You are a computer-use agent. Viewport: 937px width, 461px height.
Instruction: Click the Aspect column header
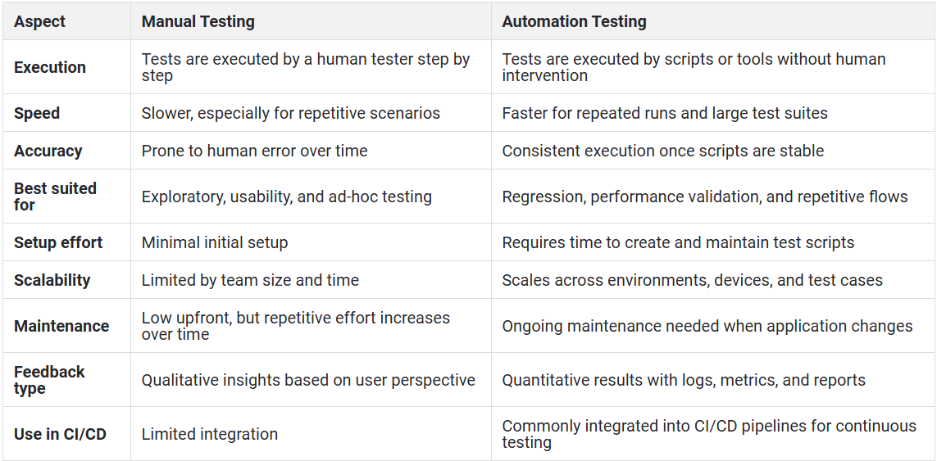(39, 21)
